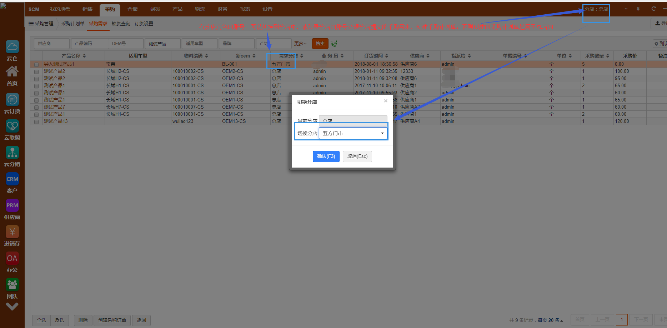Click the 供应商 filter input field
Image resolution: width=667 pixels, height=328 pixels.
pyautogui.click(x=51, y=44)
